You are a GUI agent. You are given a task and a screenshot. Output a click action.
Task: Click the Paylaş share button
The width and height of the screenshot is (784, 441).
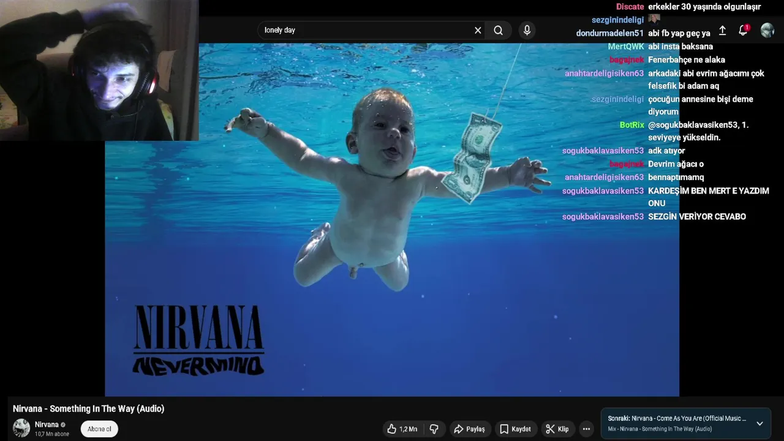469,429
